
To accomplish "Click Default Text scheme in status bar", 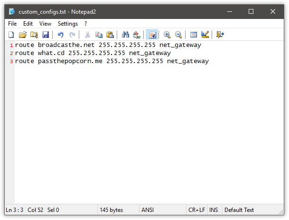I will click(x=239, y=210).
